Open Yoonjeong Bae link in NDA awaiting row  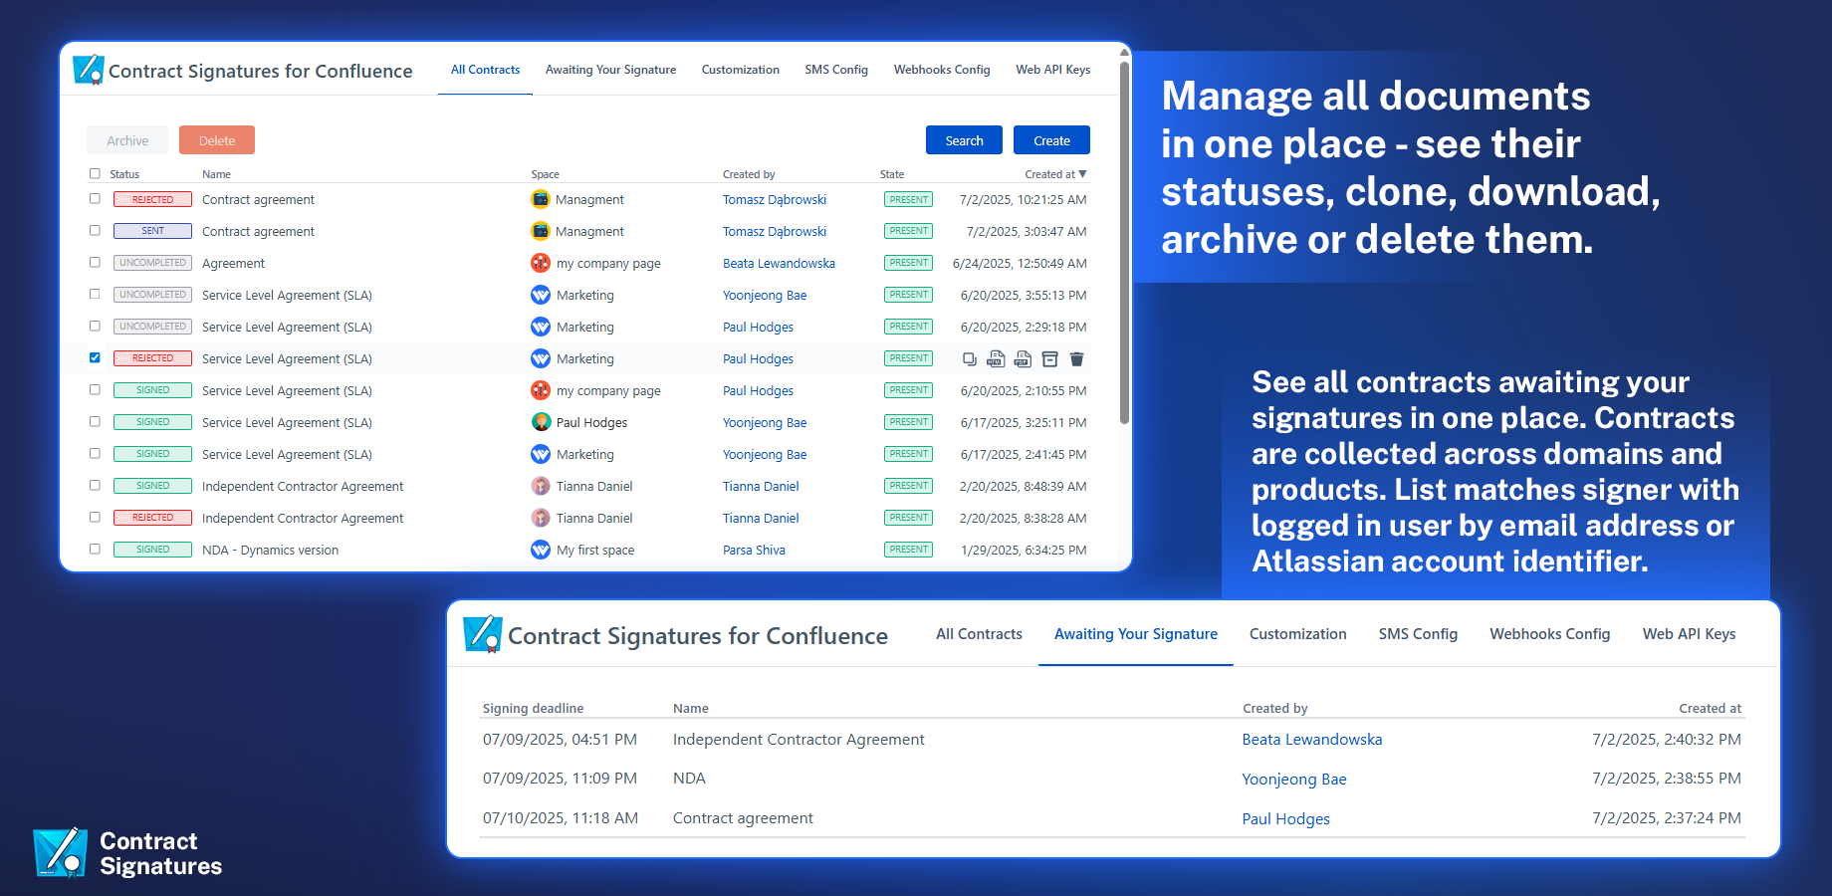tap(1293, 780)
